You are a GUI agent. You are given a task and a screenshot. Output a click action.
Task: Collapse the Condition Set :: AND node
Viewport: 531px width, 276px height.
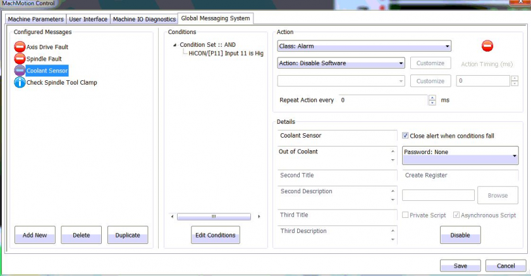click(x=174, y=45)
